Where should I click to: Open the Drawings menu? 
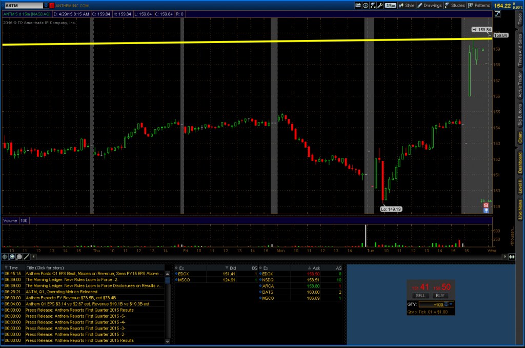point(430,5)
